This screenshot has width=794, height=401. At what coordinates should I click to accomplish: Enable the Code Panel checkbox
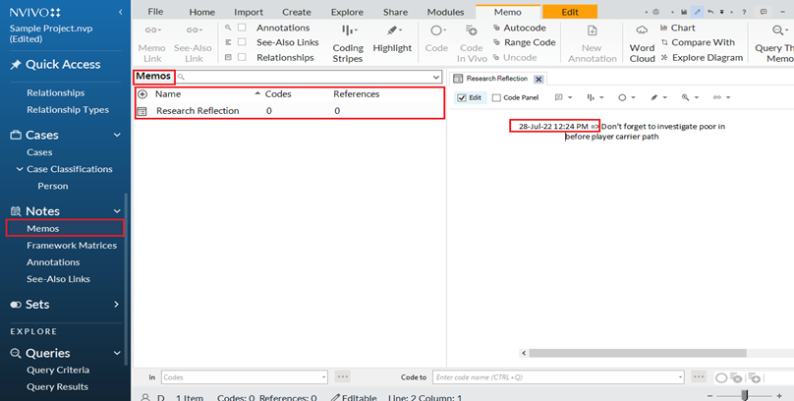(x=496, y=97)
